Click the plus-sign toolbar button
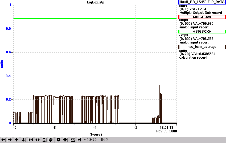 (x=65, y=140)
